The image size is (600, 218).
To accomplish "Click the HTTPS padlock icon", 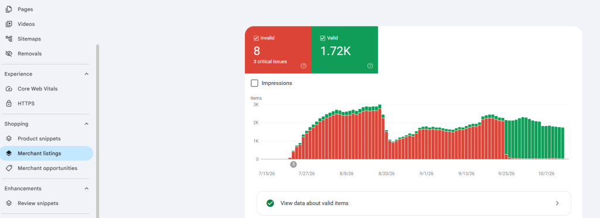I will (x=9, y=104).
